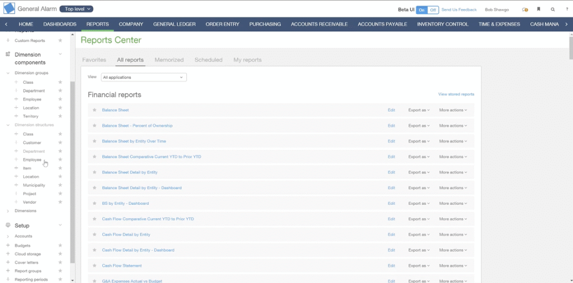This screenshot has width=573, height=283.
Task: Click the View stored reports link
Action: pyautogui.click(x=456, y=94)
